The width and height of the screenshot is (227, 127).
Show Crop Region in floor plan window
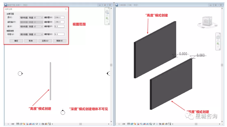pos(34,124)
